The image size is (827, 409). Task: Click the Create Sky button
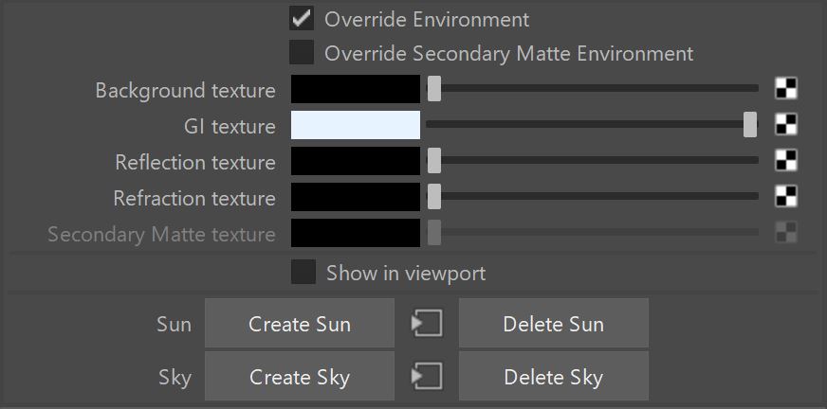coord(300,377)
